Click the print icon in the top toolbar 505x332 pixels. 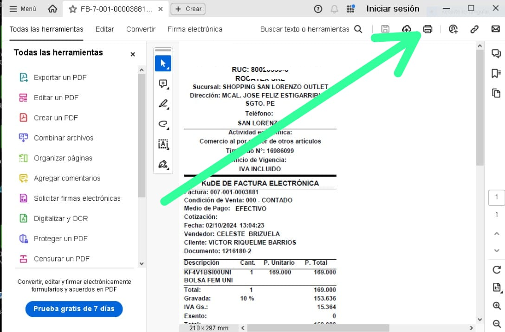[427, 29]
